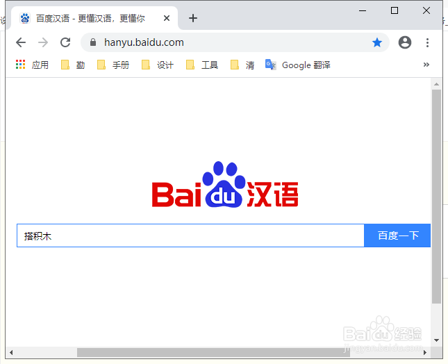This screenshot has height=364, width=448.
Task: View site security lock info
Action: click(x=93, y=42)
